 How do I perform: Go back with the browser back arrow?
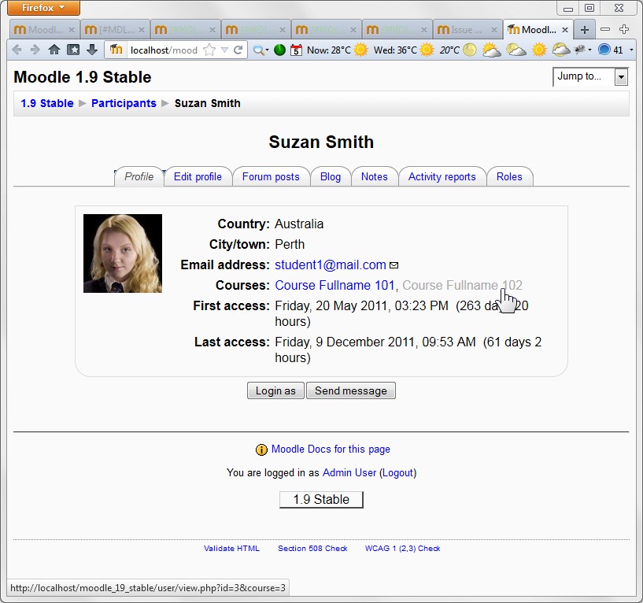click(x=17, y=50)
